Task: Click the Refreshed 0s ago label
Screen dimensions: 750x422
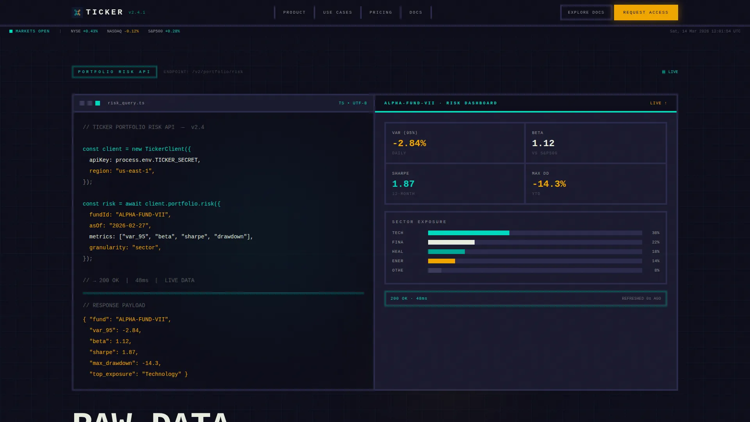Action: [641, 299]
